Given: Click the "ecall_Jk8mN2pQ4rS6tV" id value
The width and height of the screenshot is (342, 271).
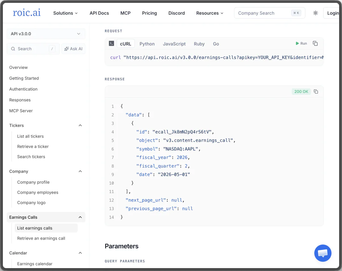Looking at the screenshot, I should [182, 132].
